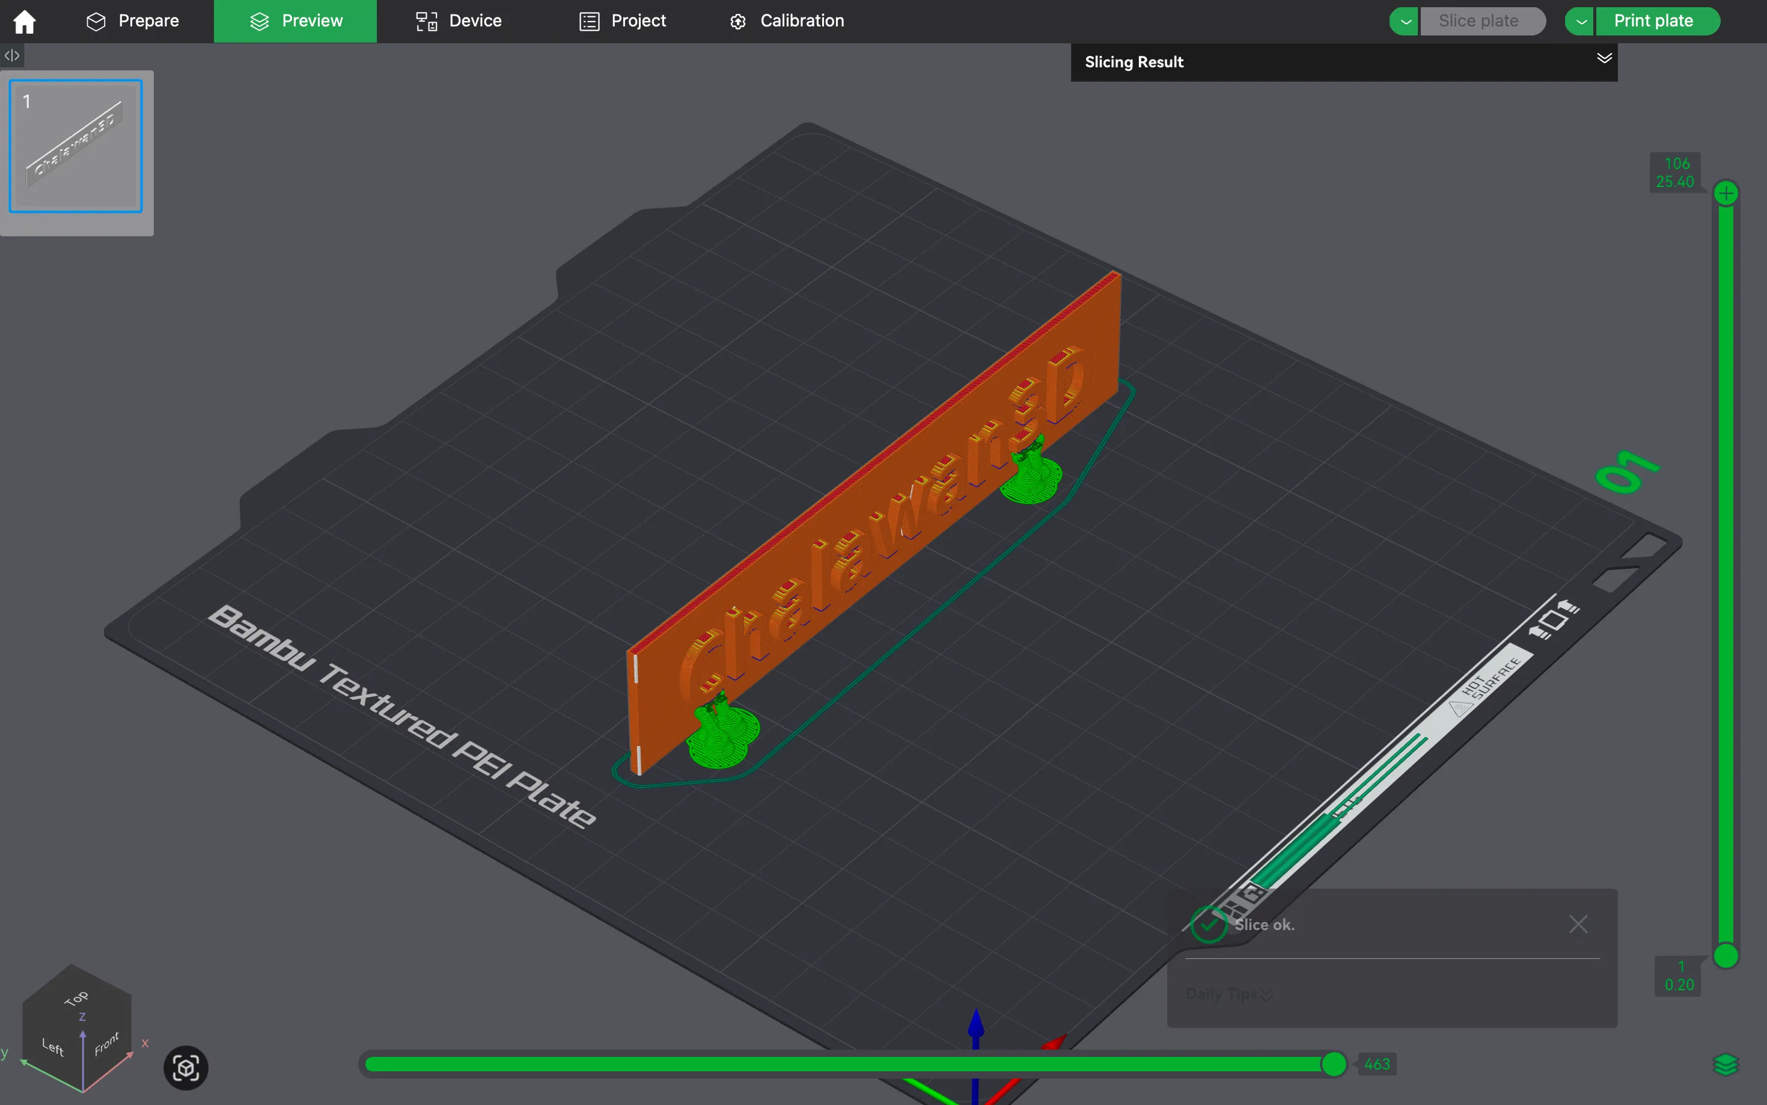Expand the Slicing Result panel
1767x1105 pixels.
(1604, 58)
